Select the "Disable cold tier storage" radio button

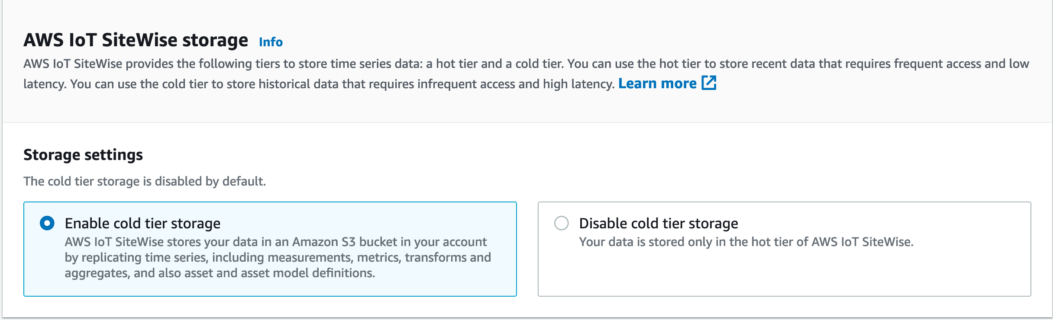click(562, 223)
